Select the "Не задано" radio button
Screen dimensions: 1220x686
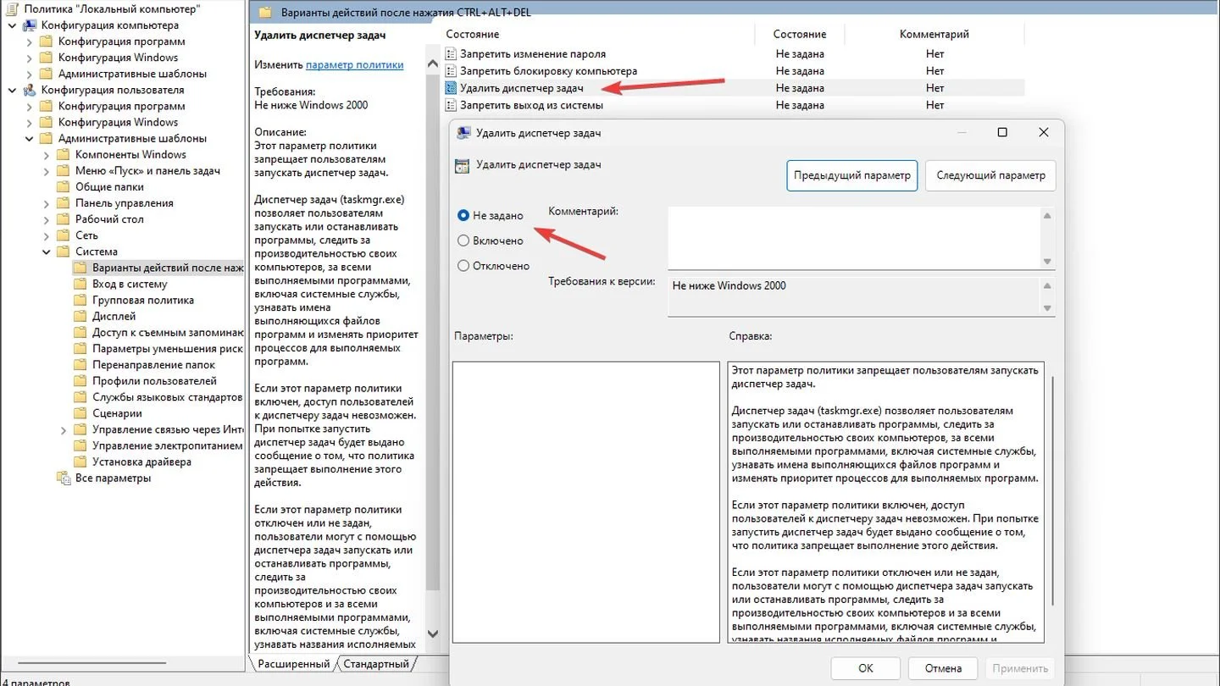tap(463, 215)
